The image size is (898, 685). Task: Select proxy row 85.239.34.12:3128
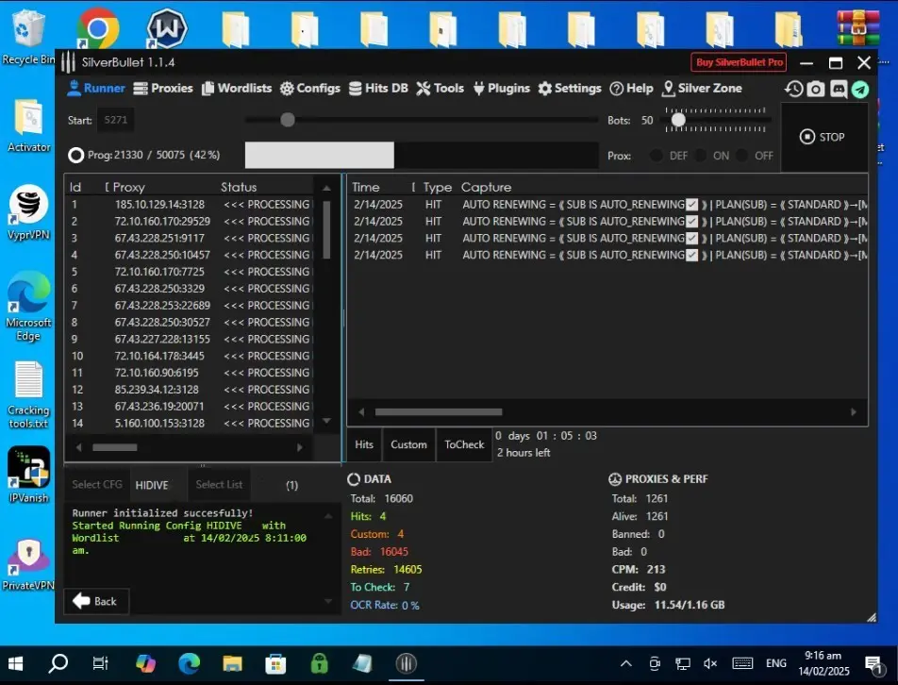191,390
